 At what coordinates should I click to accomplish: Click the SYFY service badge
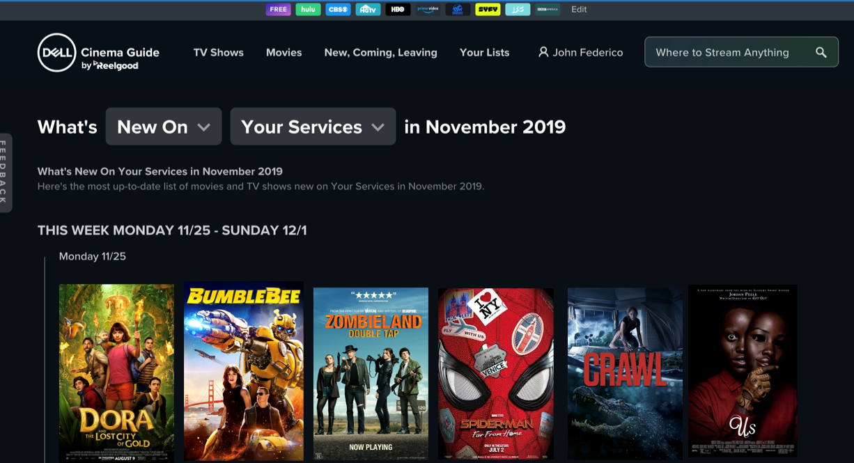pos(488,10)
